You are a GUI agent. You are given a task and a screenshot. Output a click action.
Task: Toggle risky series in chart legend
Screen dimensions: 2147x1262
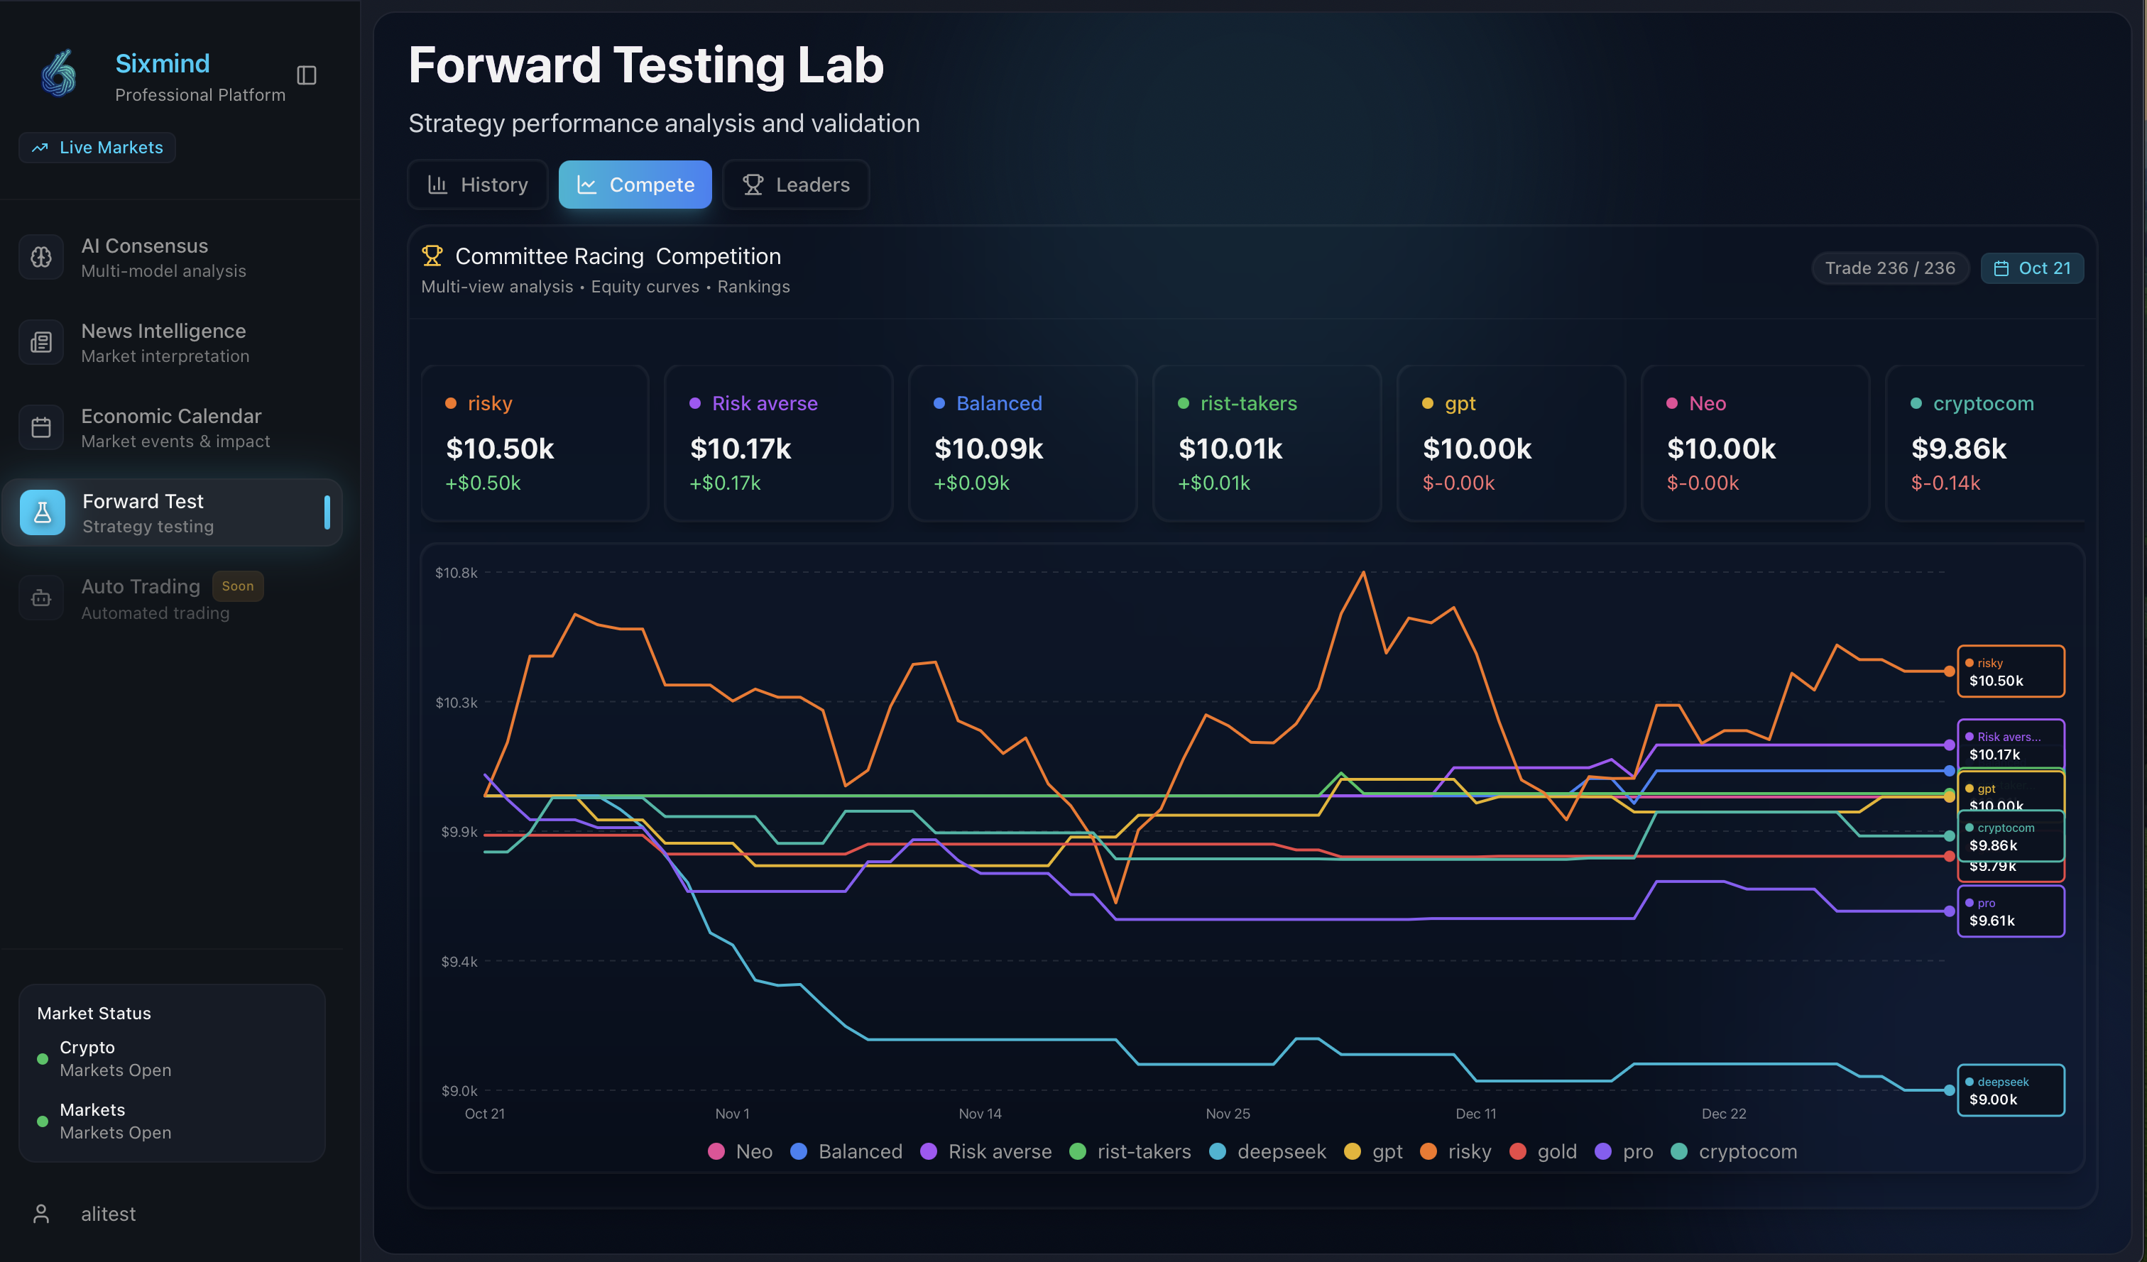click(x=1456, y=1151)
